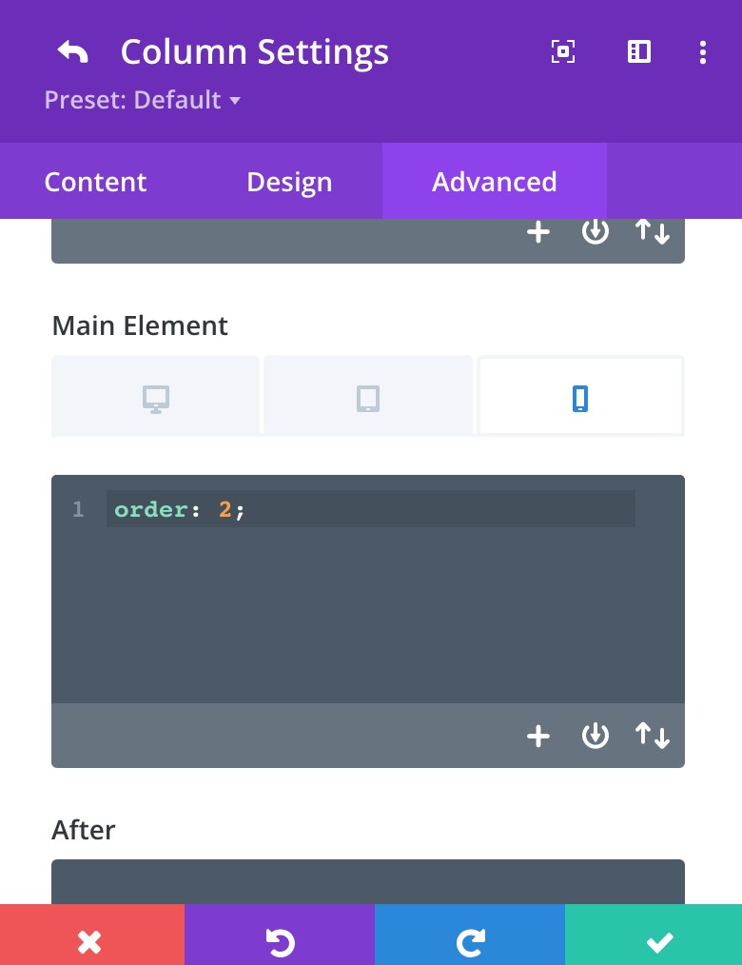Image resolution: width=742 pixels, height=965 pixels.
Task: Select the phone view for Main Element
Action: pyautogui.click(x=581, y=398)
